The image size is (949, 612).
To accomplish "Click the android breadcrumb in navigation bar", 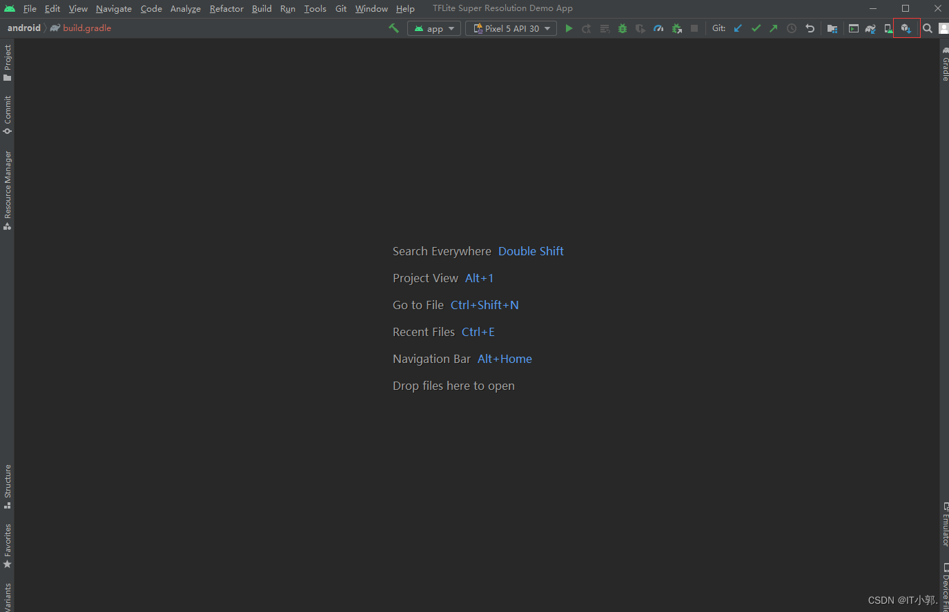I will [x=24, y=28].
